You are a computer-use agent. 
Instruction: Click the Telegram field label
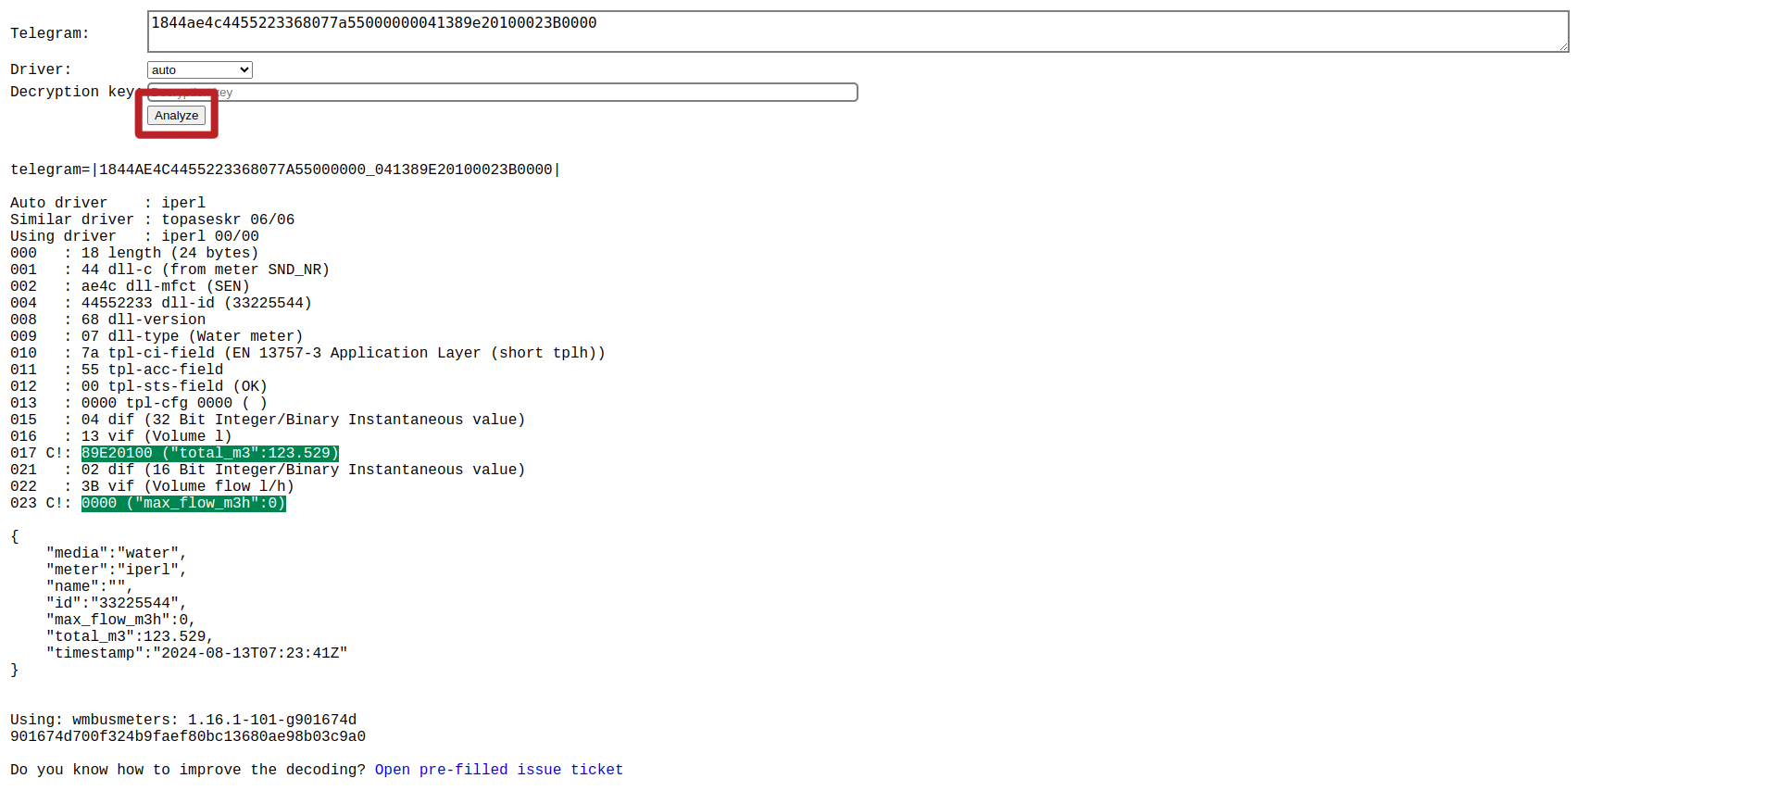[50, 33]
